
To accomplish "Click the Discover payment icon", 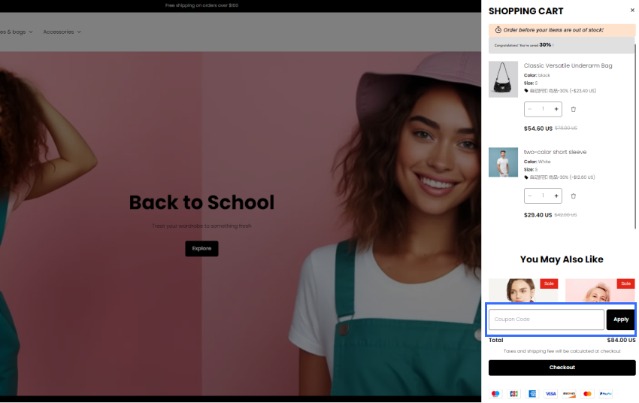I will click(569, 394).
